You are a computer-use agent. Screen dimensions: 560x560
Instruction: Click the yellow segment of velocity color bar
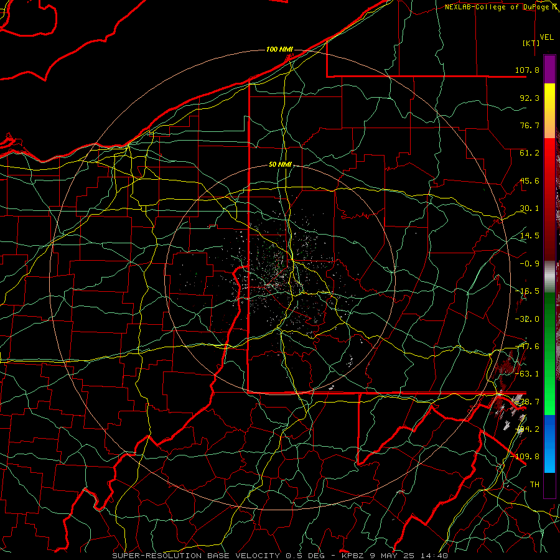[549, 111]
